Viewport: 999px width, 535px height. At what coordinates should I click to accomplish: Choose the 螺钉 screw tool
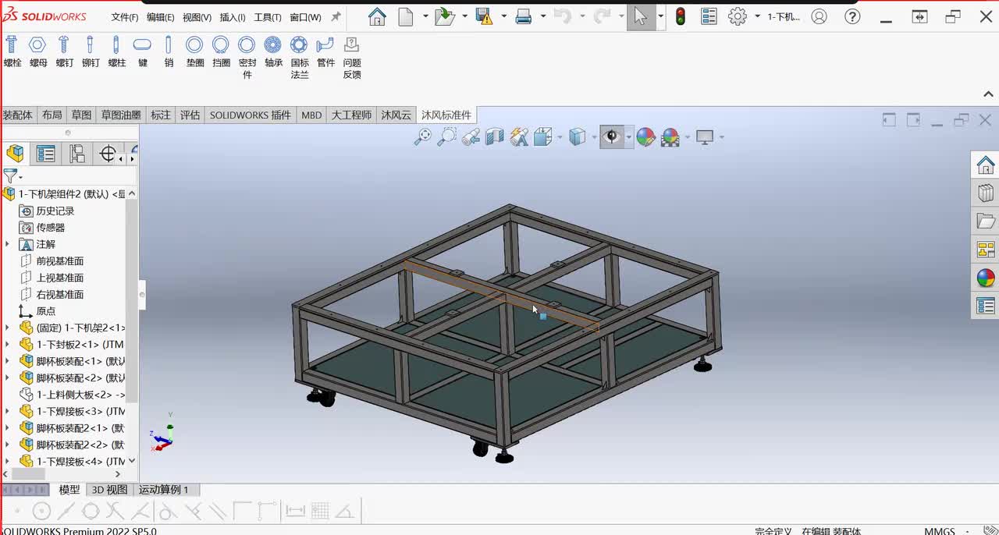click(x=64, y=52)
